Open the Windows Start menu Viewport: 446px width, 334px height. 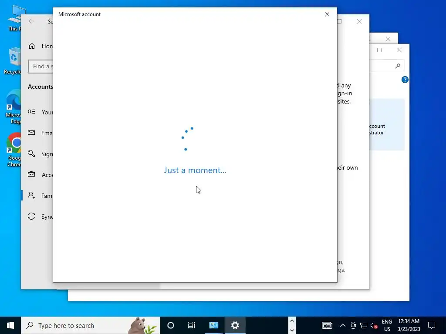click(10, 325)
